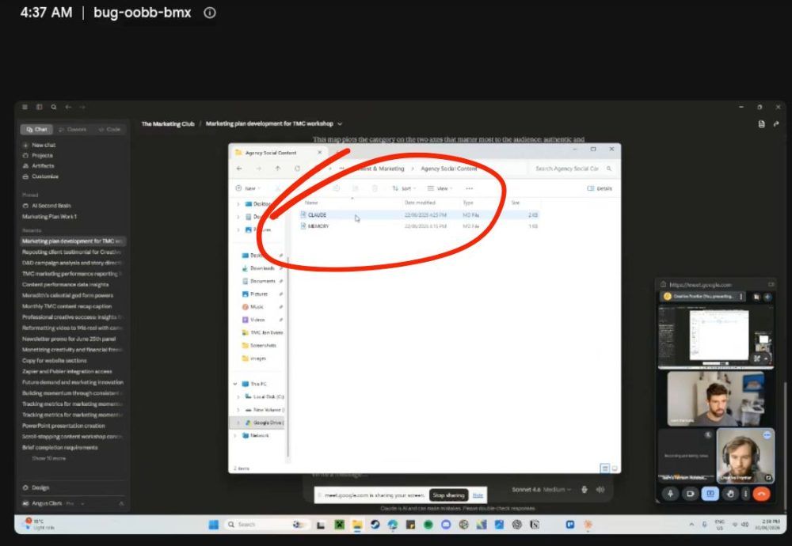Toggle the Claude sidebar panel icon
Image resolution: width=792 pixels, height=546 pixels.
coord(39,107)
